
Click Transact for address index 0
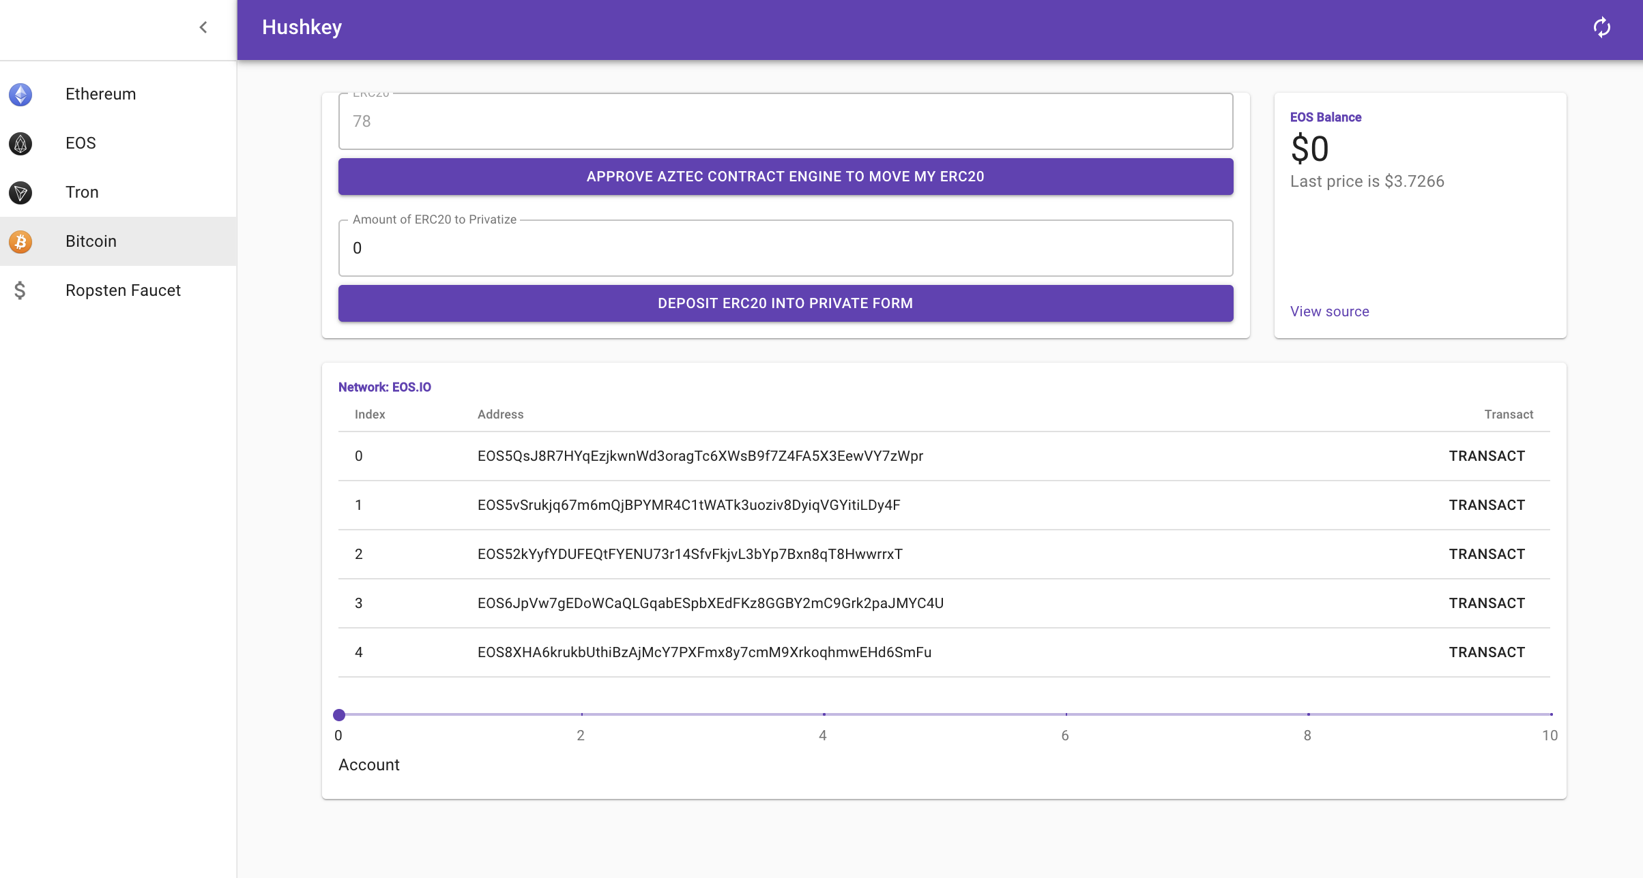tap(1486, 456)
